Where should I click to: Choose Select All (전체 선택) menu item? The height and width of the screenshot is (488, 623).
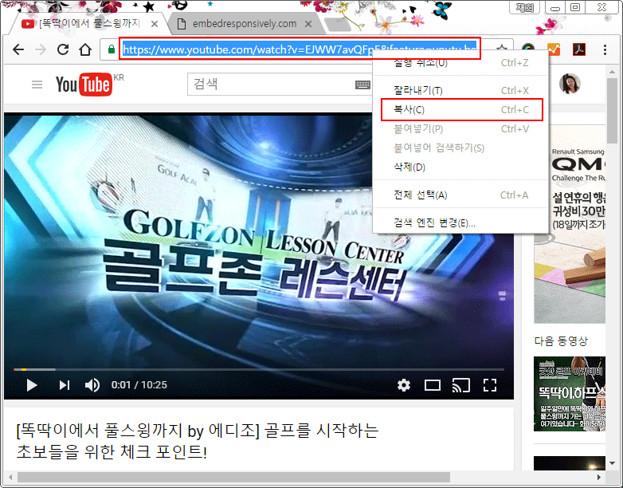pyautogui.click(x=461, y=195)
